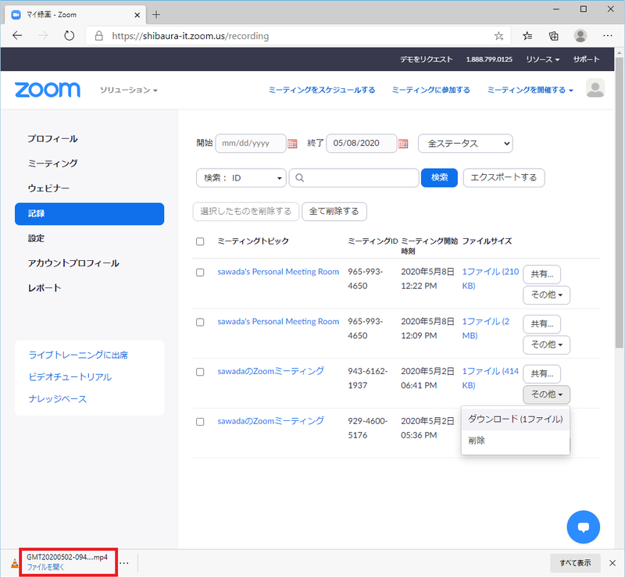Go to プロフィール in the sidebar
625x578 pixels.
click(x=52, y=139)
